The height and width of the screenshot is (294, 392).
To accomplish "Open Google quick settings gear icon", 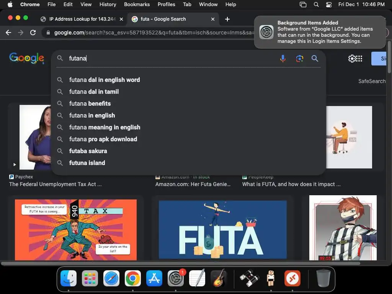I will pyautogui.click(x=352, y=59).
